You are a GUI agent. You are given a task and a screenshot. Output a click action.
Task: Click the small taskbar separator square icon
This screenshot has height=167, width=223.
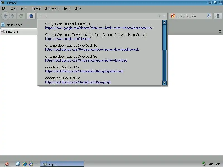(37, 163)
